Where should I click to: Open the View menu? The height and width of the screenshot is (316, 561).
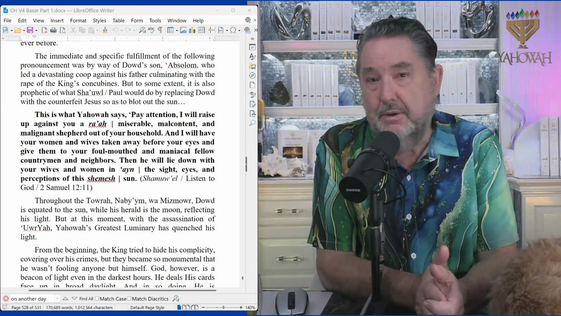coord(39,21)
